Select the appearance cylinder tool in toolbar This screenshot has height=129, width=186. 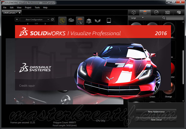[x=80, y=21]
